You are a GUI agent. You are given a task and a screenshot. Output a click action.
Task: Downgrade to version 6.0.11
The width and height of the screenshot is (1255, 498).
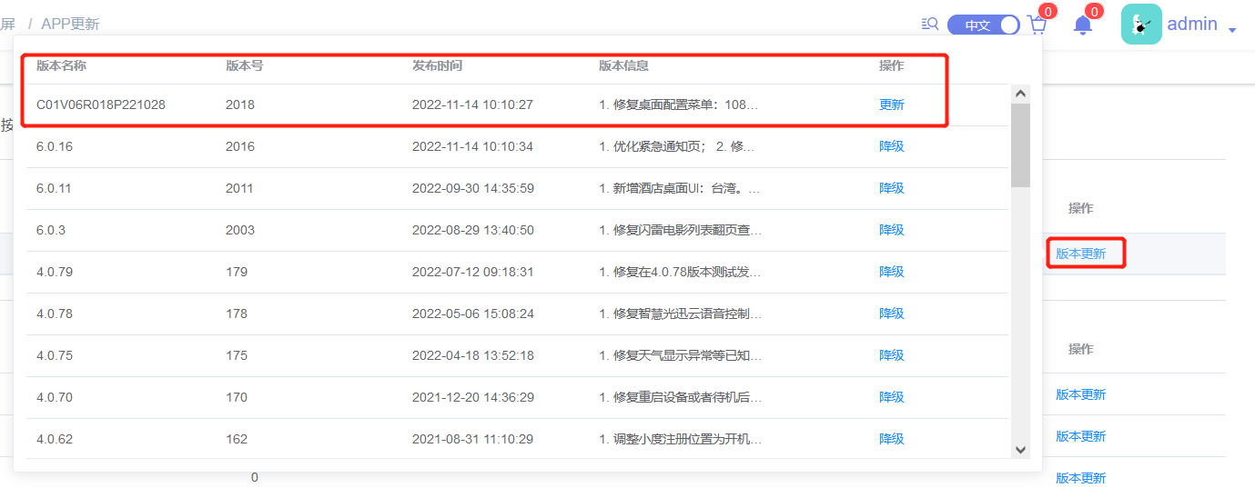[x=891, y=188]
